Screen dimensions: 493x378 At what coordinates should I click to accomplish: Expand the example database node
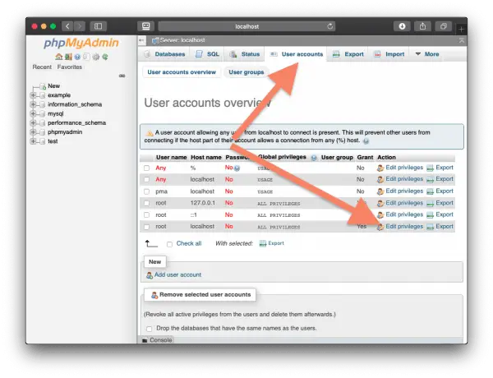tap(33, 95)
